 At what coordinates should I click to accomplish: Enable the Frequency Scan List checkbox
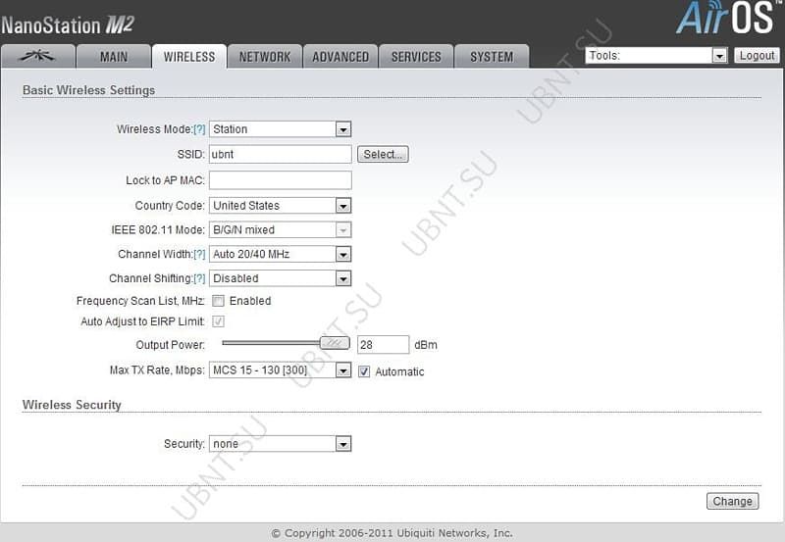point(218,301)
